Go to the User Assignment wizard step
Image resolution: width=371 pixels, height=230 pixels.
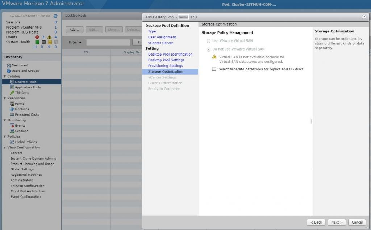162,37
